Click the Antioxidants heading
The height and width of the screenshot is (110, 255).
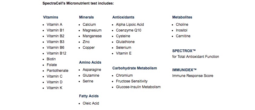pos(123,17)
